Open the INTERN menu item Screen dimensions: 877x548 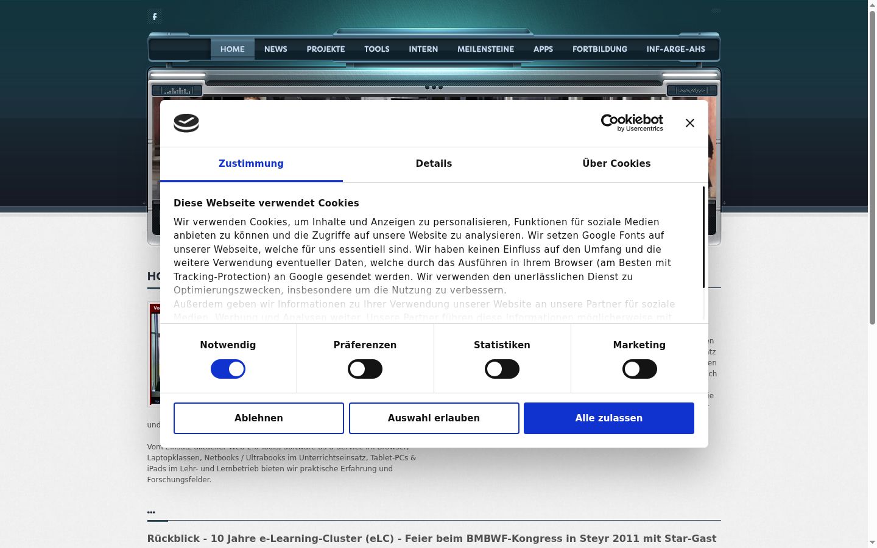[423, 49]
